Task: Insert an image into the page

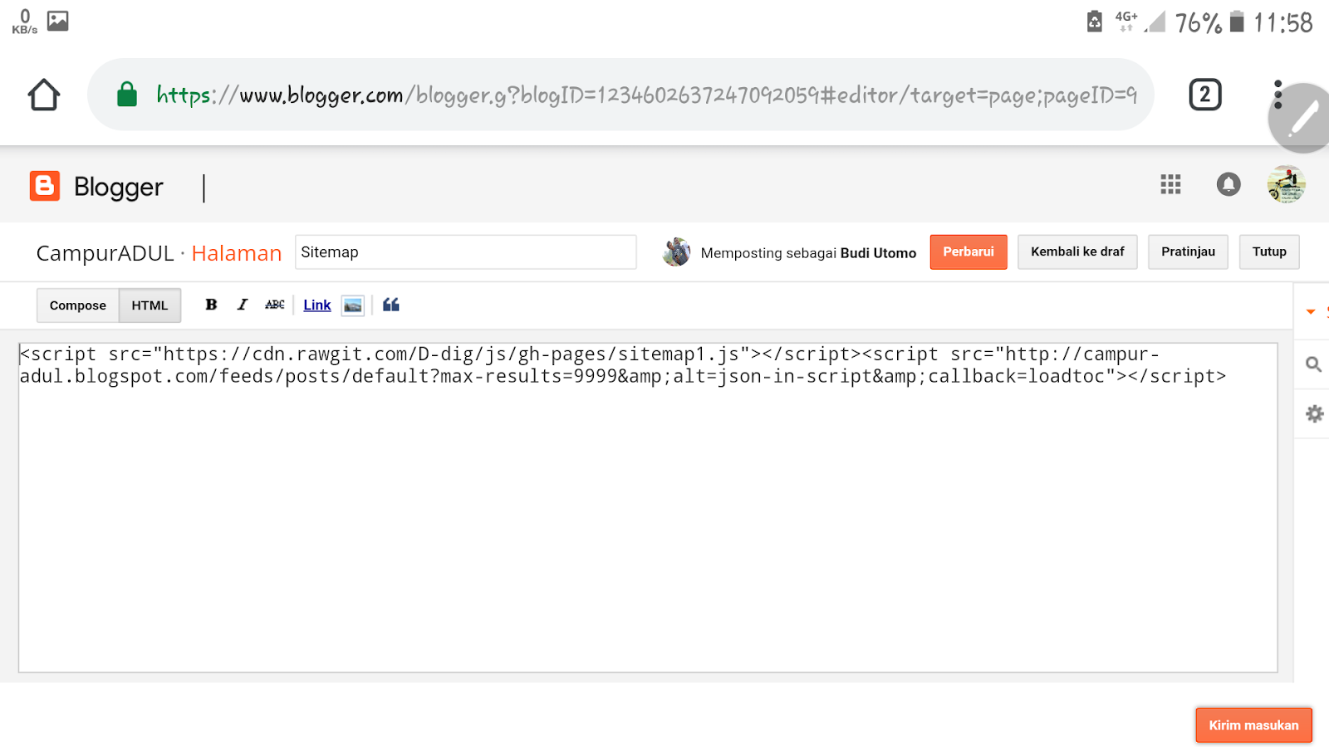Action: (x=353, y=305)
